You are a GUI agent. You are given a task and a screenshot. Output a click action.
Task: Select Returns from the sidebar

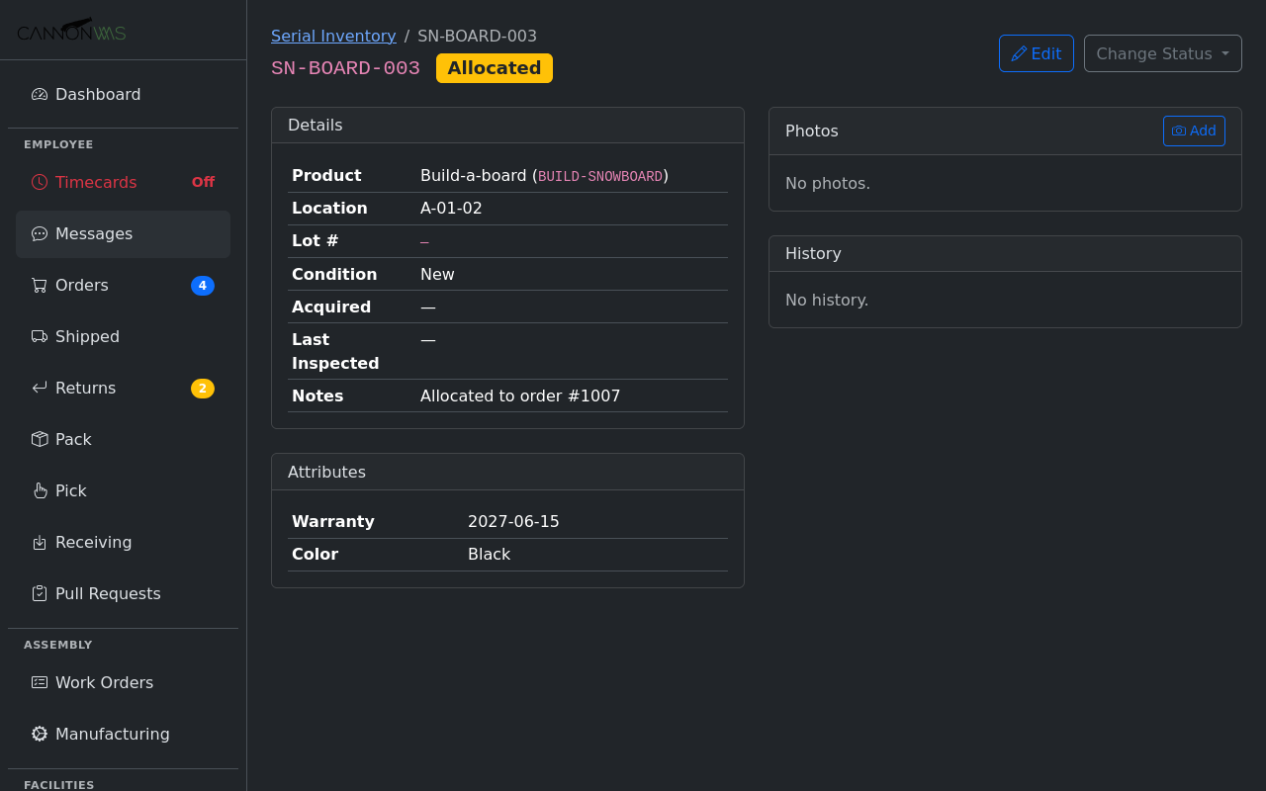point(85,388)
